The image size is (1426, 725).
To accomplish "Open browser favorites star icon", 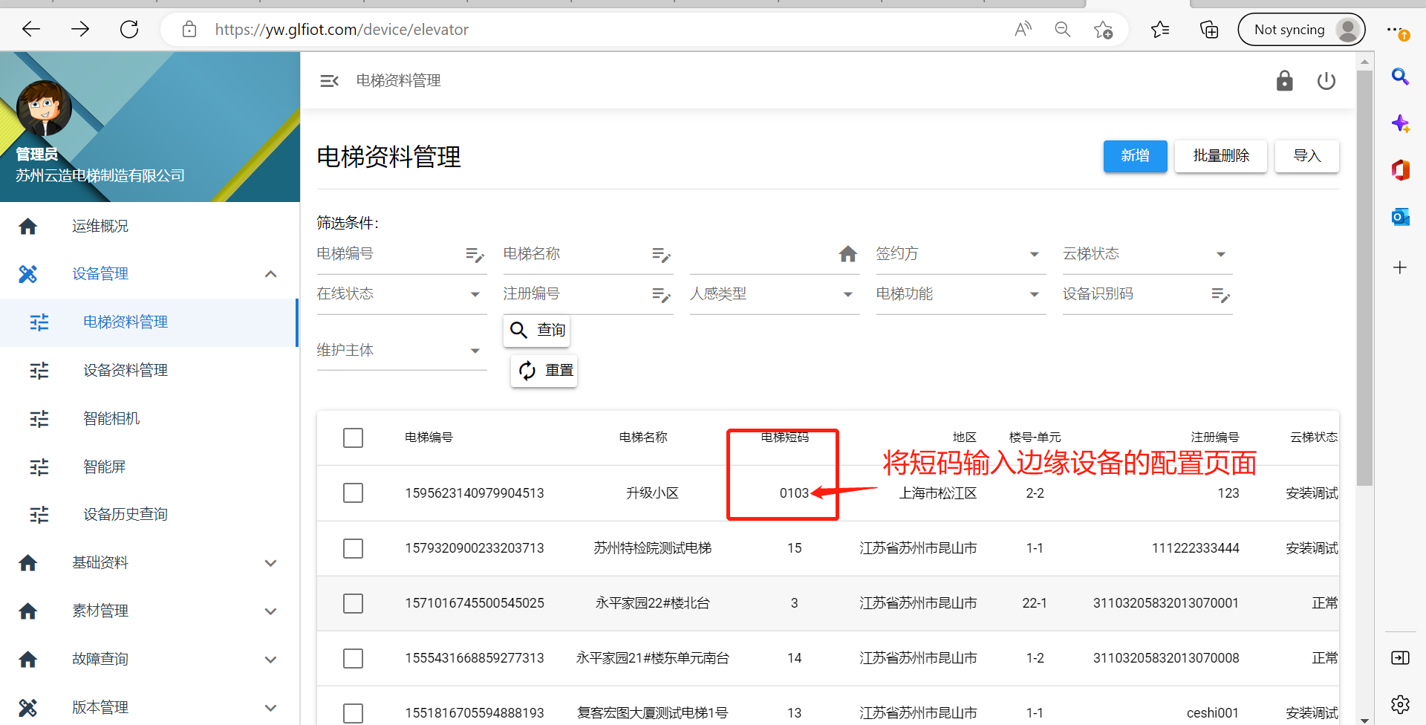I will point(1159,30).
